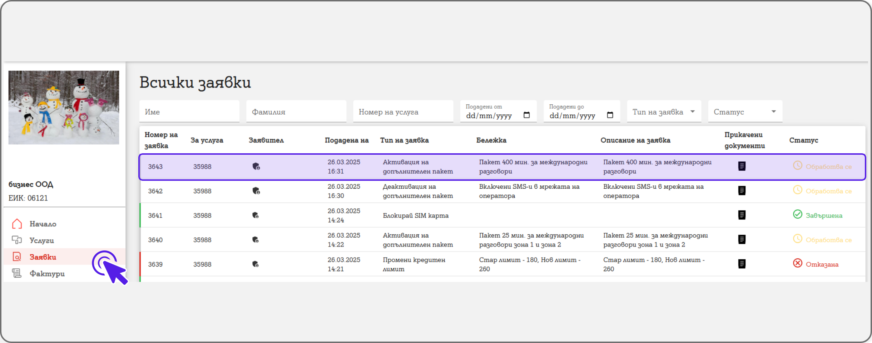
Task: Open attached document for request 3642
Action: [742, 190]
